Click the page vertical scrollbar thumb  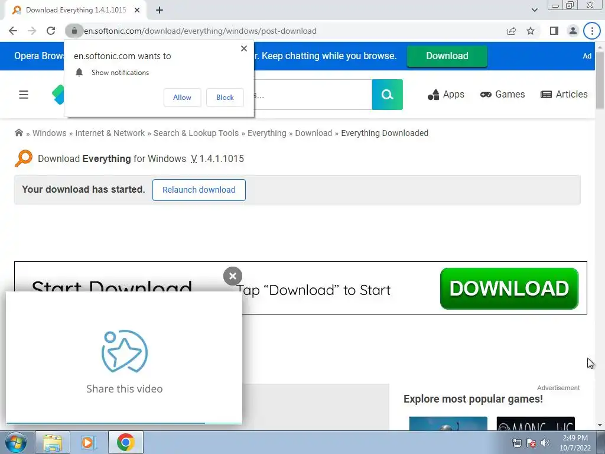(x=600, y=79)
